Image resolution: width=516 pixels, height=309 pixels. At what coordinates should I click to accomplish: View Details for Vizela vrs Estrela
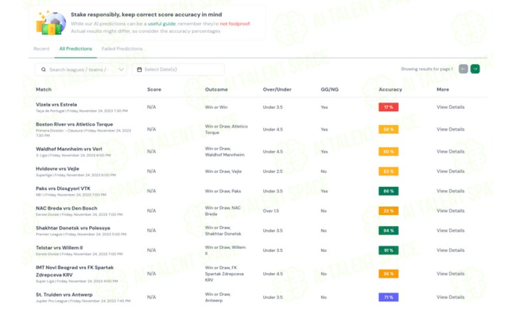450,107
